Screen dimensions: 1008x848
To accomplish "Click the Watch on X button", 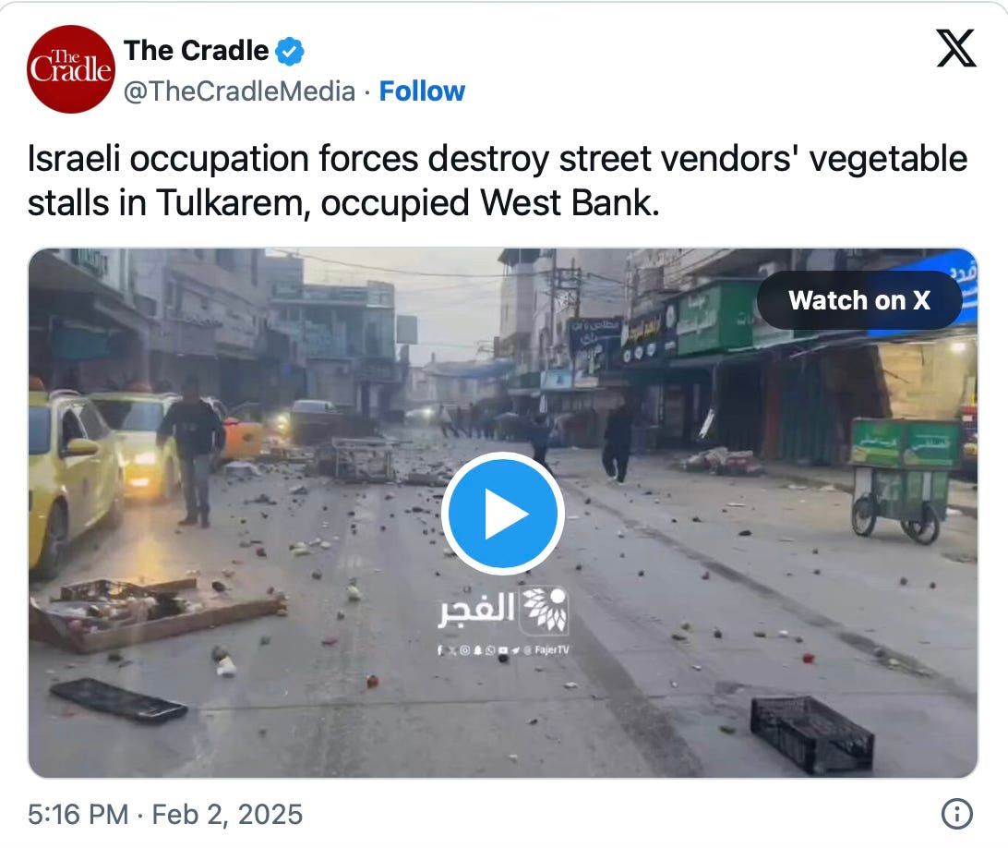I will tap(858, 300).
